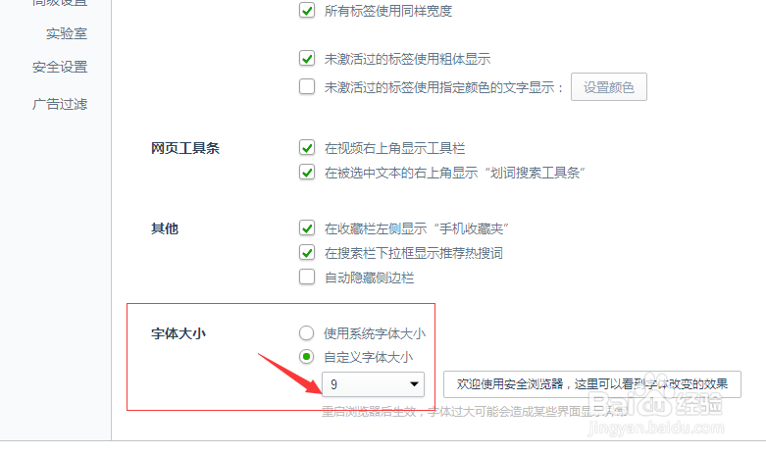Enable 自动隐藏侧边栏 checkbox
This screenshot has height=454, width=766.
pyautogui.click(x=307, y=277)
